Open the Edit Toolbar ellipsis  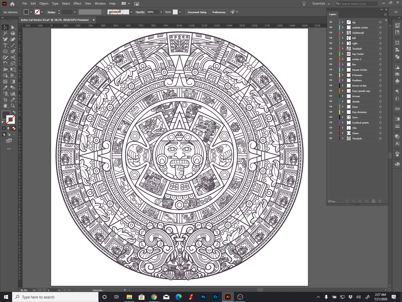9,149
